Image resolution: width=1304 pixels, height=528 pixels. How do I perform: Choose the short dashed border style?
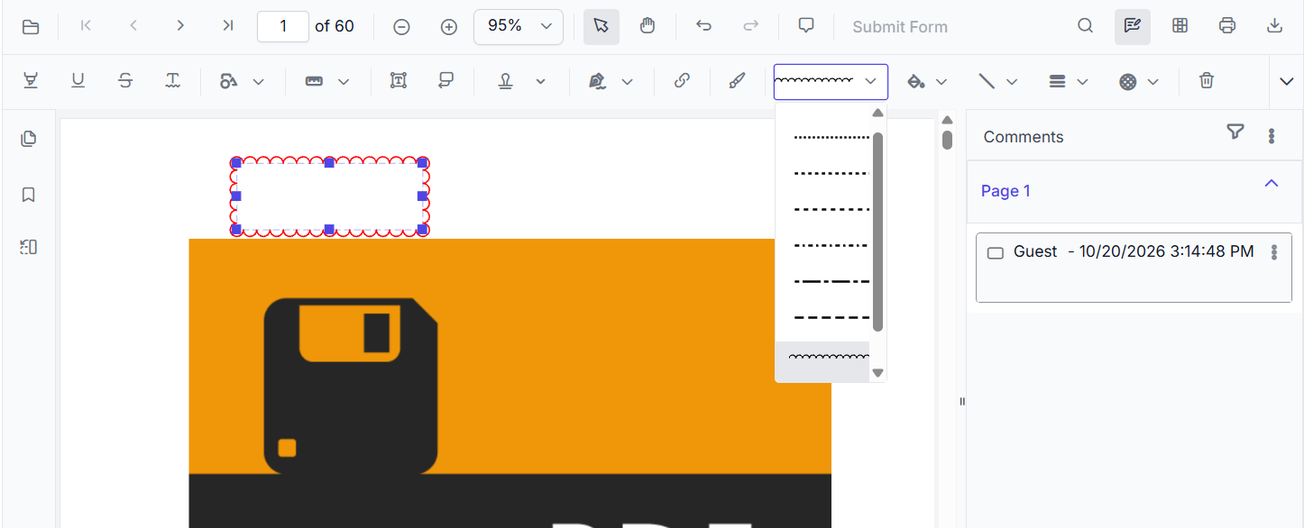pos(822,209)
